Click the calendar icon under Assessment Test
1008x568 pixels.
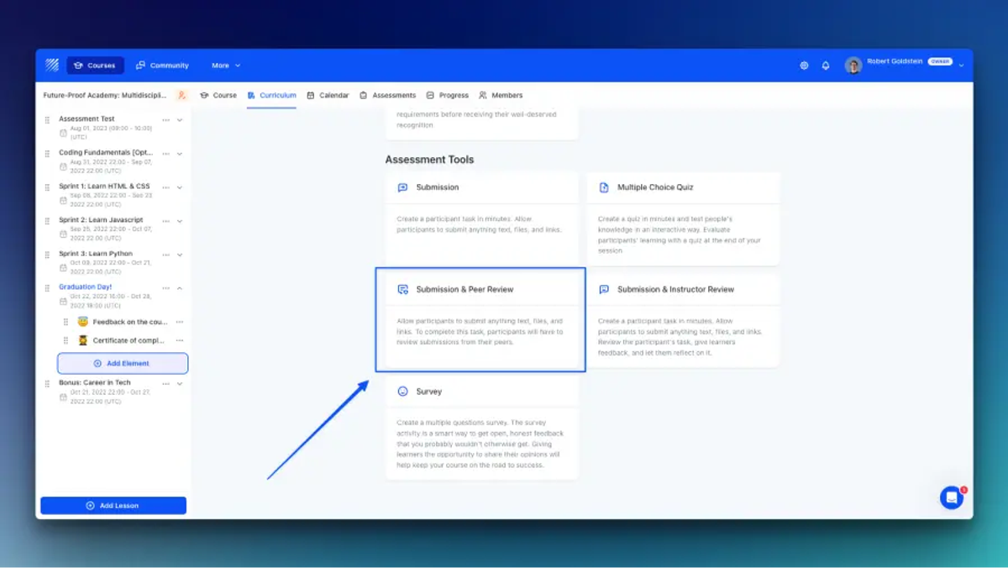63,133
